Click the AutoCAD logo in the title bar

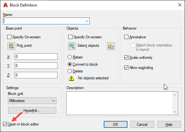pyautogui.click(x=6, y=5)
